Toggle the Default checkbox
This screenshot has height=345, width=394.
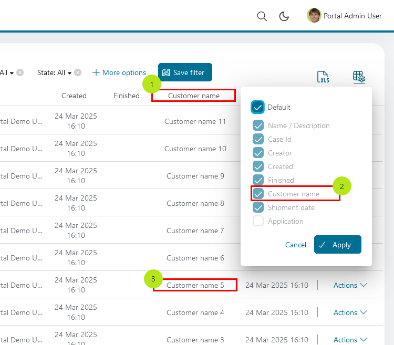(257, 107)
